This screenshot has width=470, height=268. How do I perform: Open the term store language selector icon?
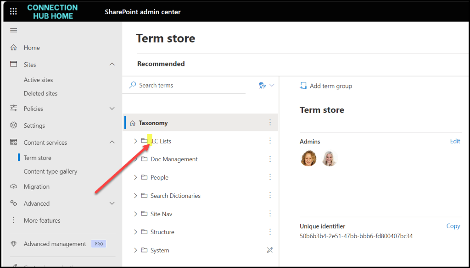click(x=263, y=85)
